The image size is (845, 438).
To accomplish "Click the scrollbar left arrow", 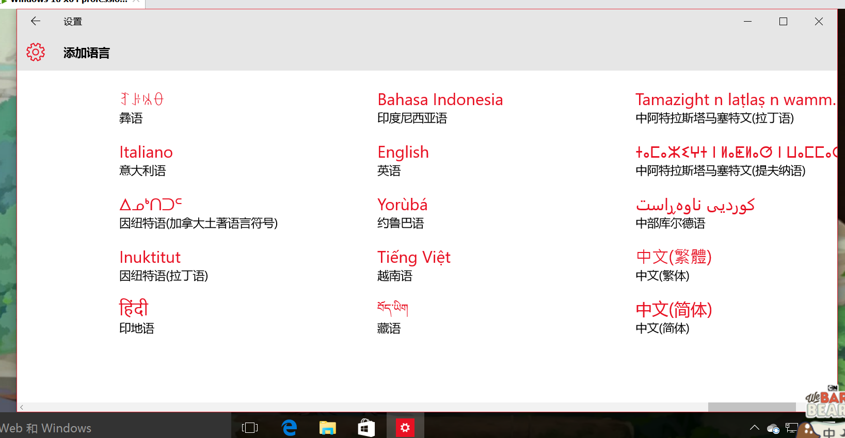I will coord(22,407).
